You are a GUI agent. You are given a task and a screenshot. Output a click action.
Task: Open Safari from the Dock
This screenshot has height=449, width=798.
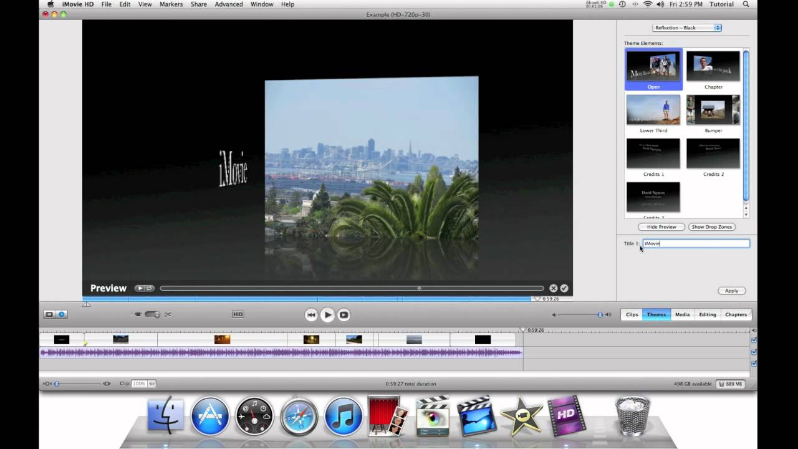pos(299,416)
